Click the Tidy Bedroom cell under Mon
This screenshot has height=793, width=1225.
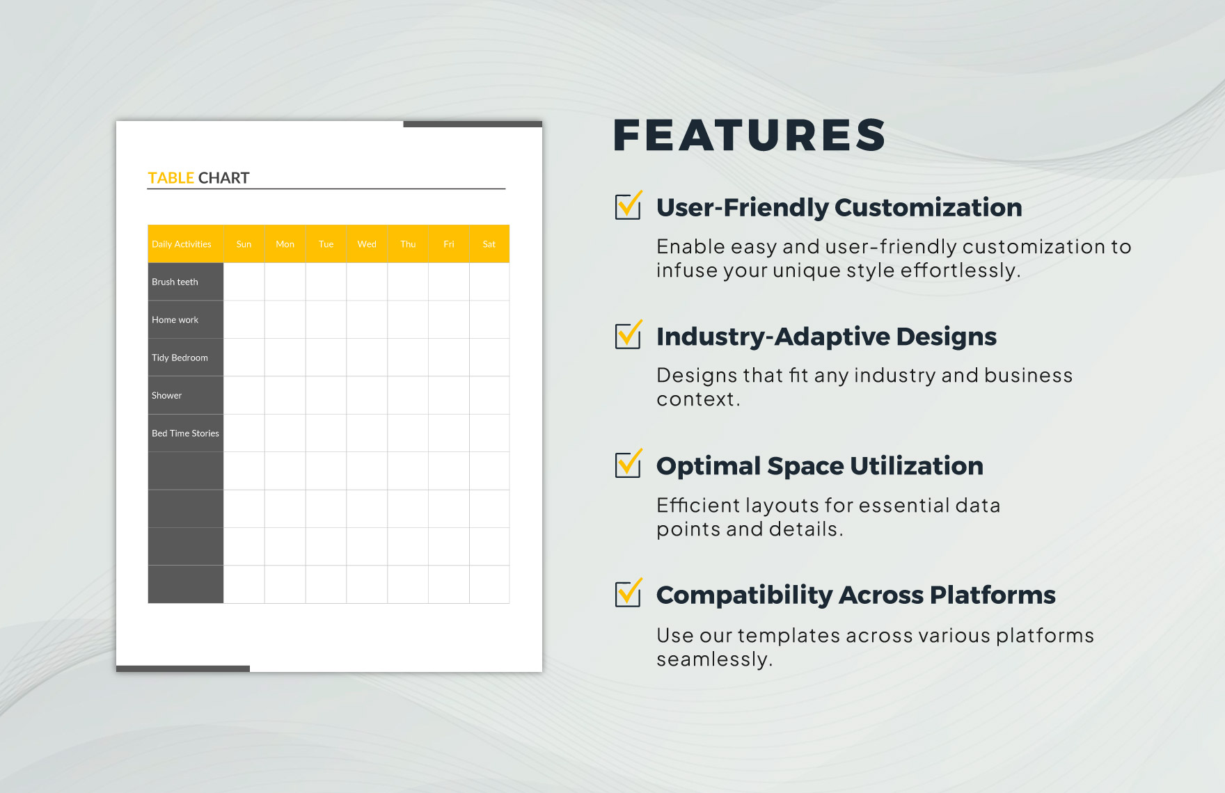pyautogui.click(x=285, y=358)
